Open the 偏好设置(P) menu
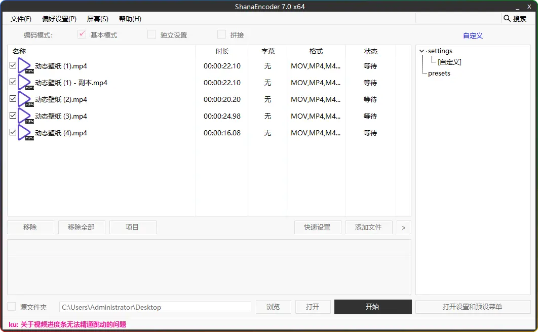538x332 pixels. 59,19
